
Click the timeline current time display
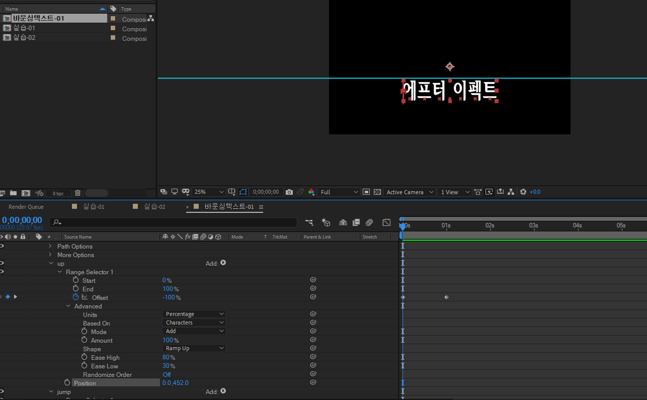[22, 220]
